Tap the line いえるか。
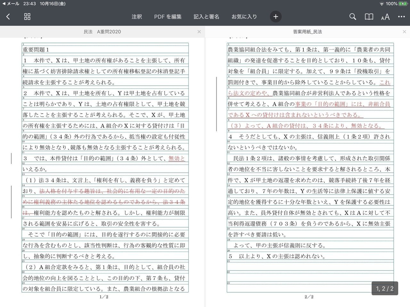This screenshot has width=410, height=307. point(35,169)
